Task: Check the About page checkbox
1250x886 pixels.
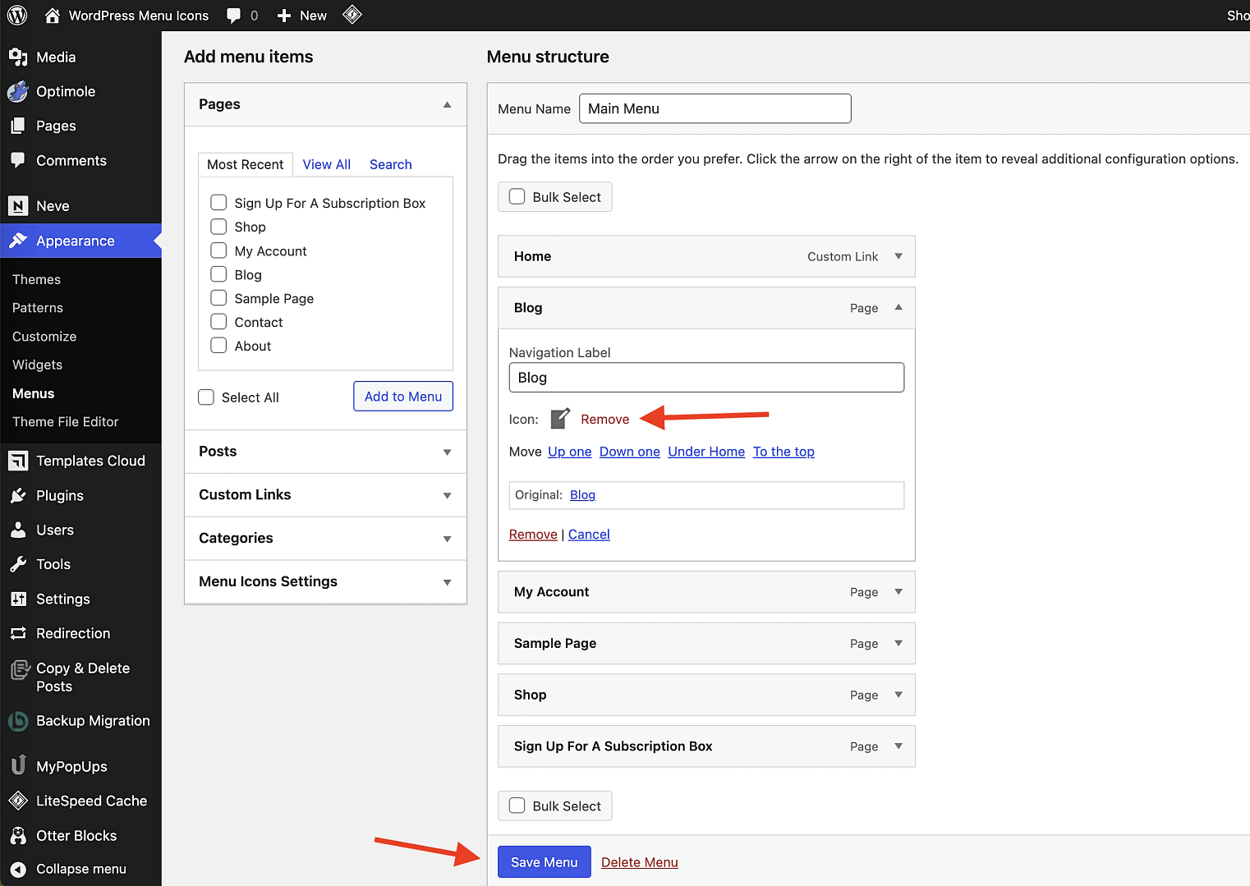Action: click(218, 346)
